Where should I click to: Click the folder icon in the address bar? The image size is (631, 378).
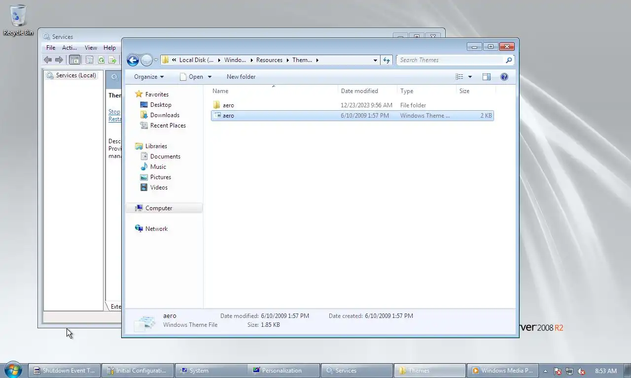tap(166, 60)
